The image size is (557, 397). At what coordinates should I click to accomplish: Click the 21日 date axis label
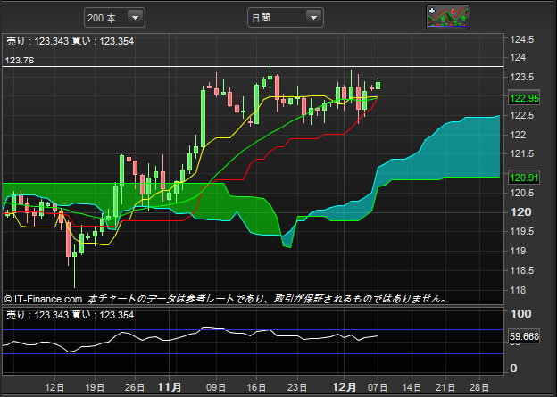tap(445, 387)
